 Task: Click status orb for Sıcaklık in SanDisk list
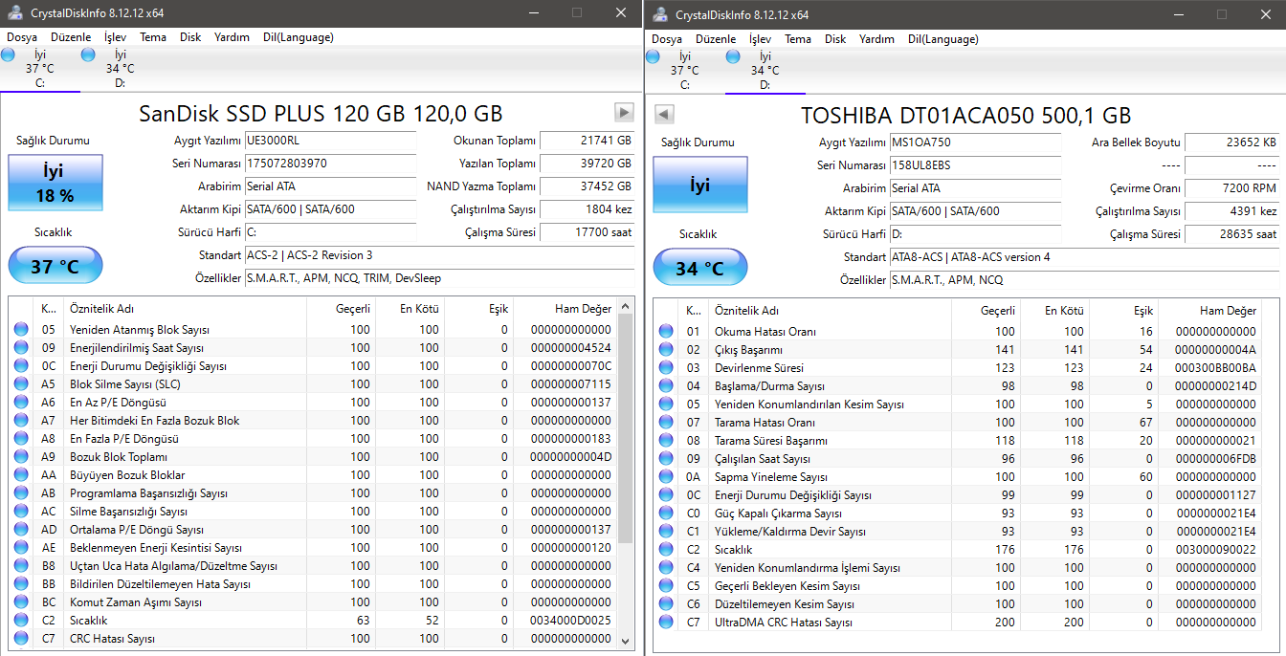point(21,621)
